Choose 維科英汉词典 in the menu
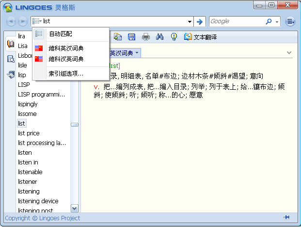Image resolution: width=301 pixels, height=227 pixels. click(71, 48)
